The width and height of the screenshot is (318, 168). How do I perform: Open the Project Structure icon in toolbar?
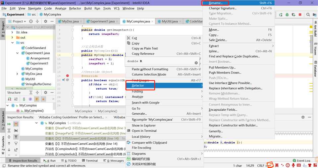pyautogui.click(x=314, y=14)
